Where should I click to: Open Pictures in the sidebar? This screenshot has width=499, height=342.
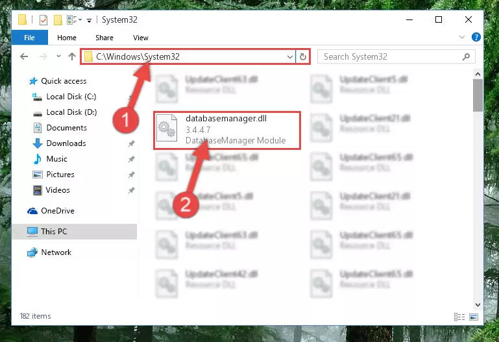pyautogui.click(x=60, y=175)
